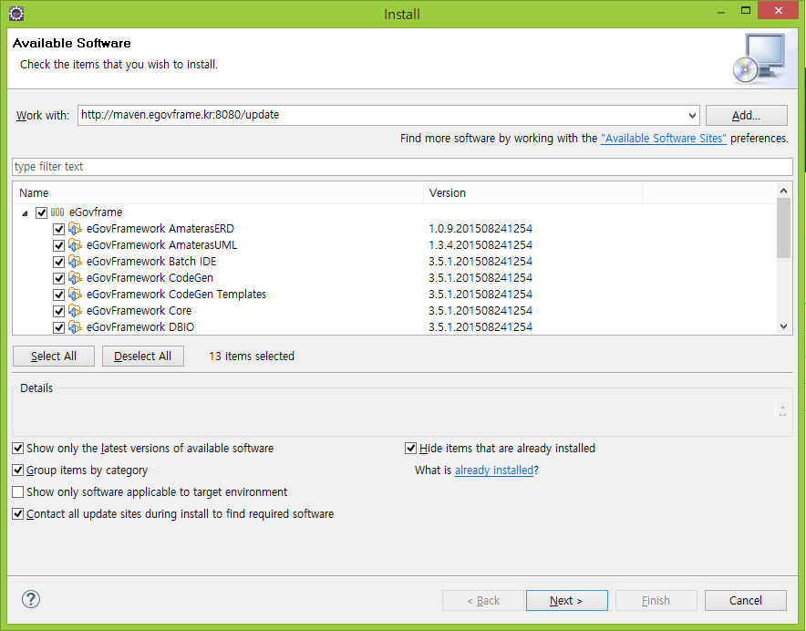Click the AmaterasUML feature icon

[75, 245]
